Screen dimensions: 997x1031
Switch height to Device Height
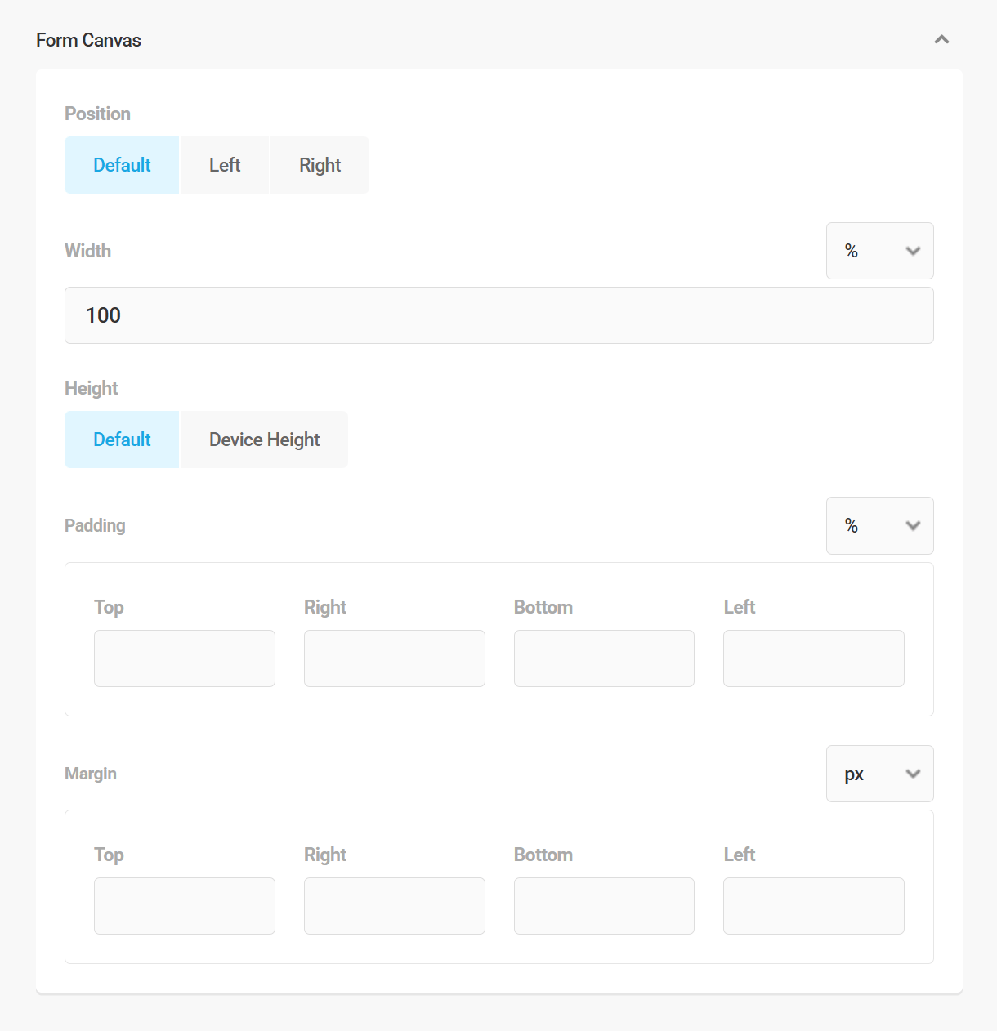(263, 439)
